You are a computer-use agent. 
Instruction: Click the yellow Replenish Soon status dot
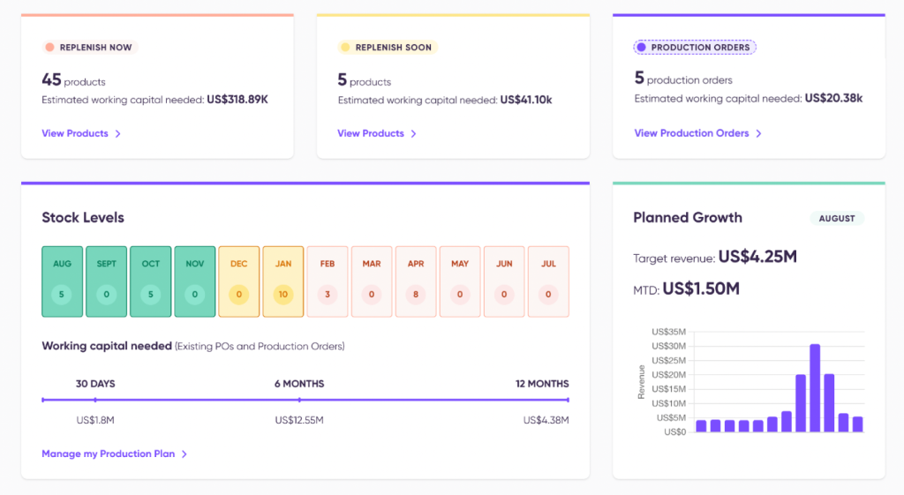(x=345, y=48)
